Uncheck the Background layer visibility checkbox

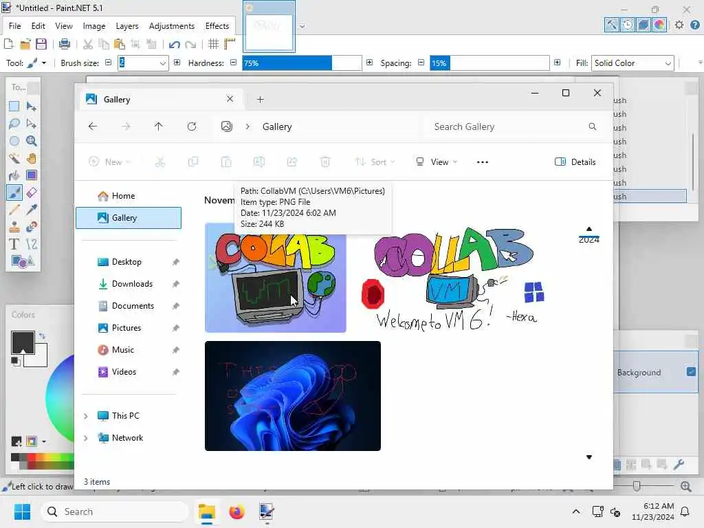click(691, 372)
